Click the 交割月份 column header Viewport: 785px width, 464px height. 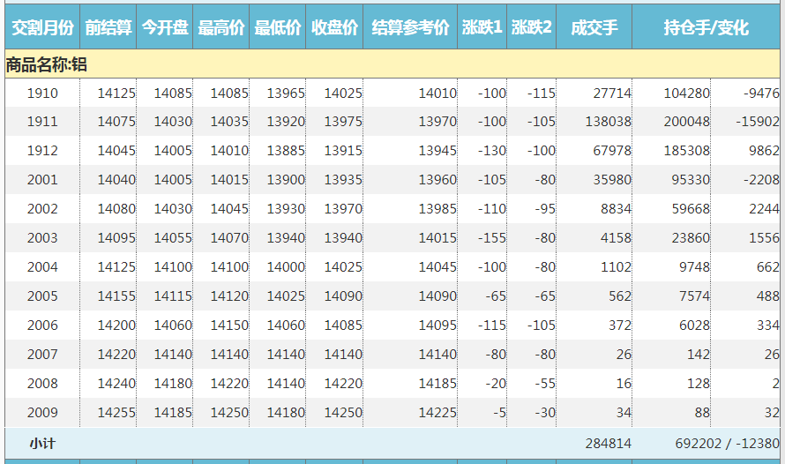click(x=41, y=28)
